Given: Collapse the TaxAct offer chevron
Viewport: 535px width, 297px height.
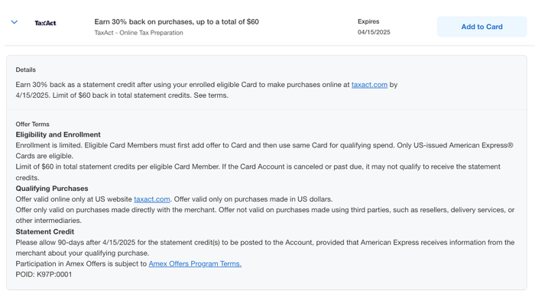Looking at the screenshot, I should point(14,22).
